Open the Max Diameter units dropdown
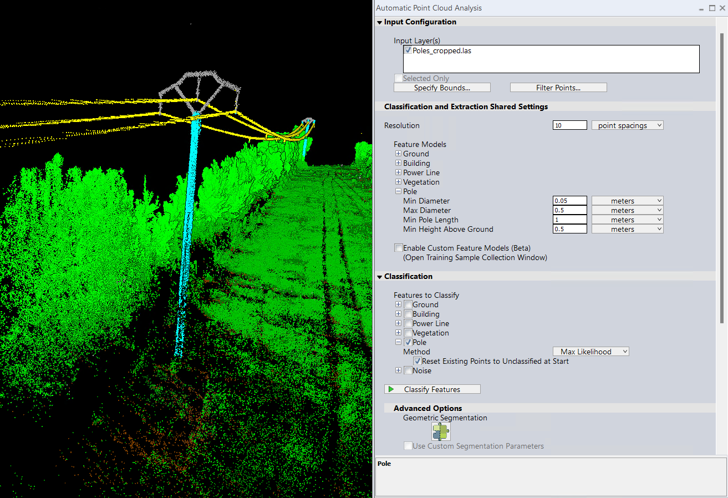 (x=628, y=210)
